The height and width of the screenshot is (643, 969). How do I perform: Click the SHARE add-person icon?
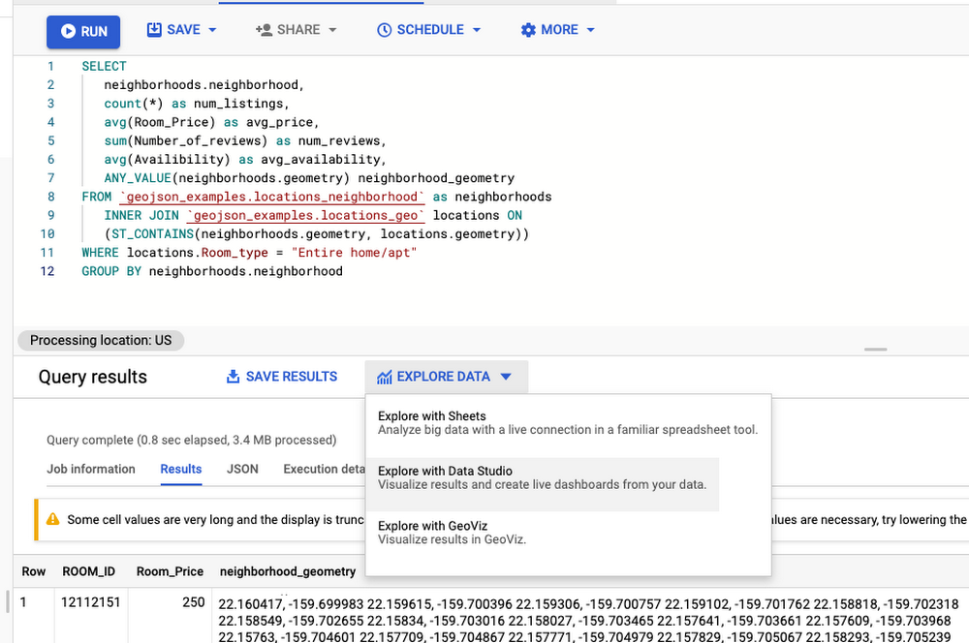[264, 30]
